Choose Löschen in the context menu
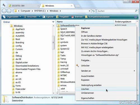 (x=106, y=89)
